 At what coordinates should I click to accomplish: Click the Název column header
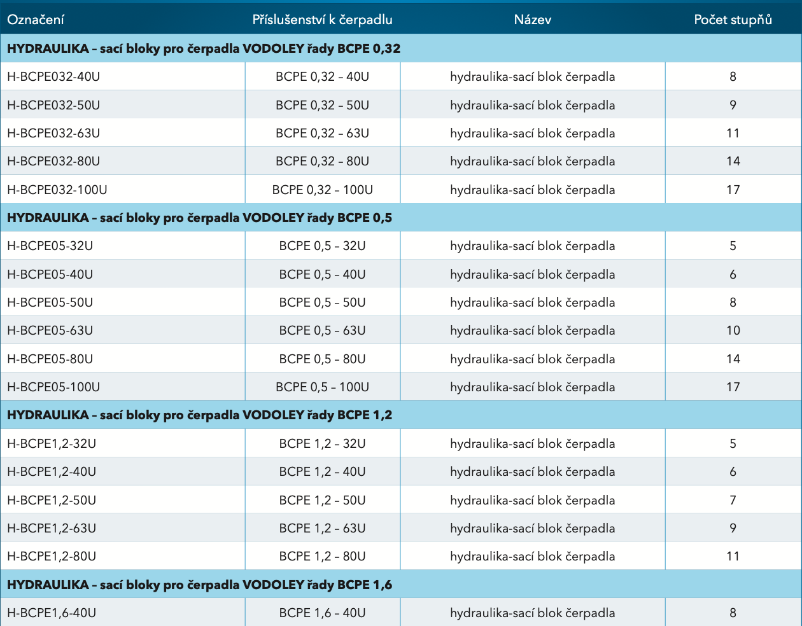click(533, 20)
